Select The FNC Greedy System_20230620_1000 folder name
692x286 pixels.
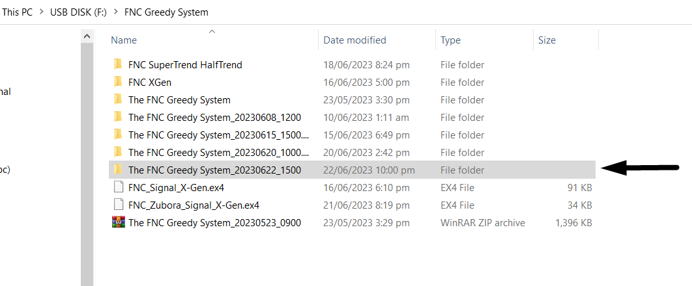click(218, 152)
